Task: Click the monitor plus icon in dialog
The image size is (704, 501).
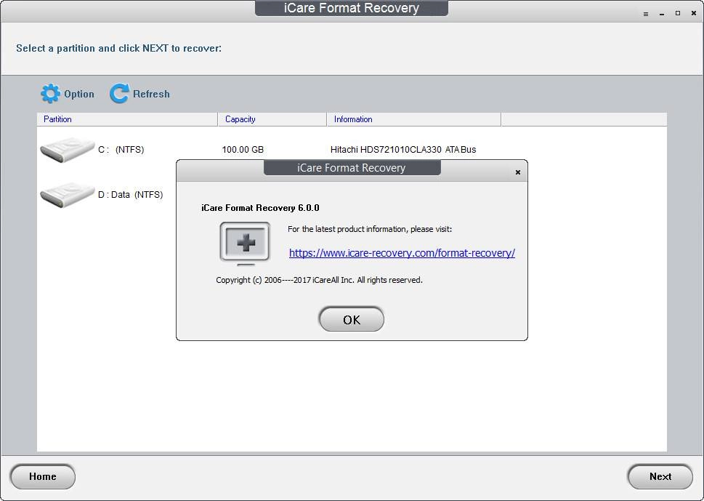Action: (x=245, y=243)
